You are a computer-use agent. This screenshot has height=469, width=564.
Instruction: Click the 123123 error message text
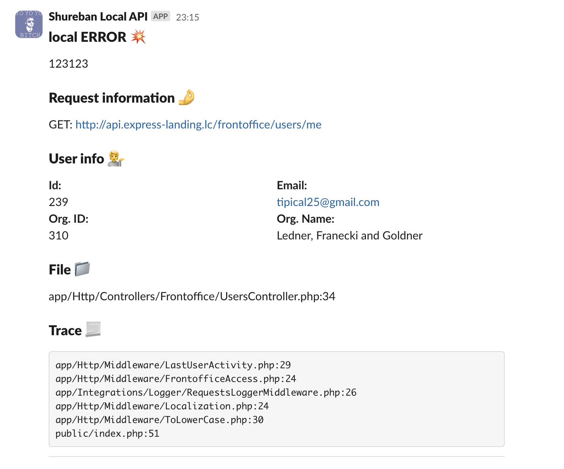(68, 64)
